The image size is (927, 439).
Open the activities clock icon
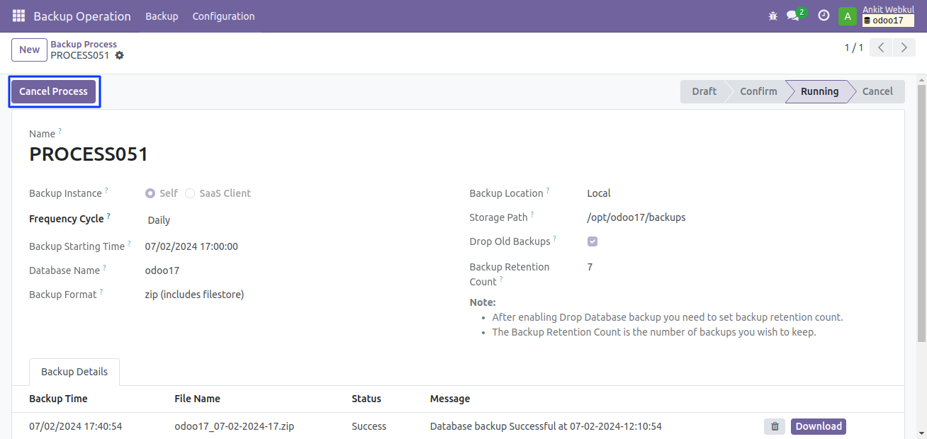pyautogui.click(x=824, y=16)
